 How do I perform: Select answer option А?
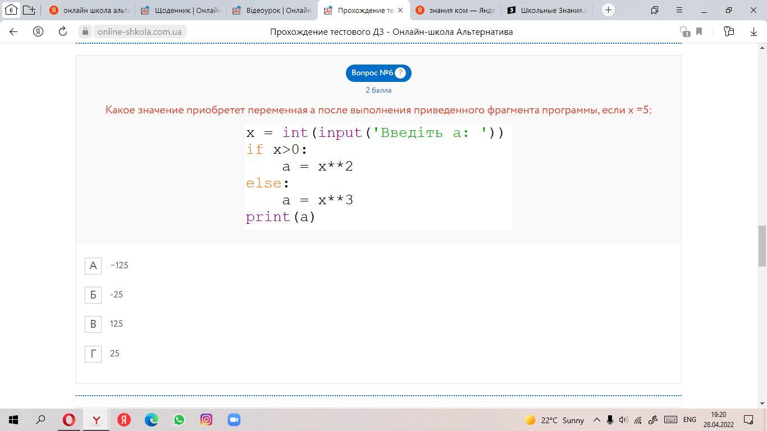coord(93,265)
